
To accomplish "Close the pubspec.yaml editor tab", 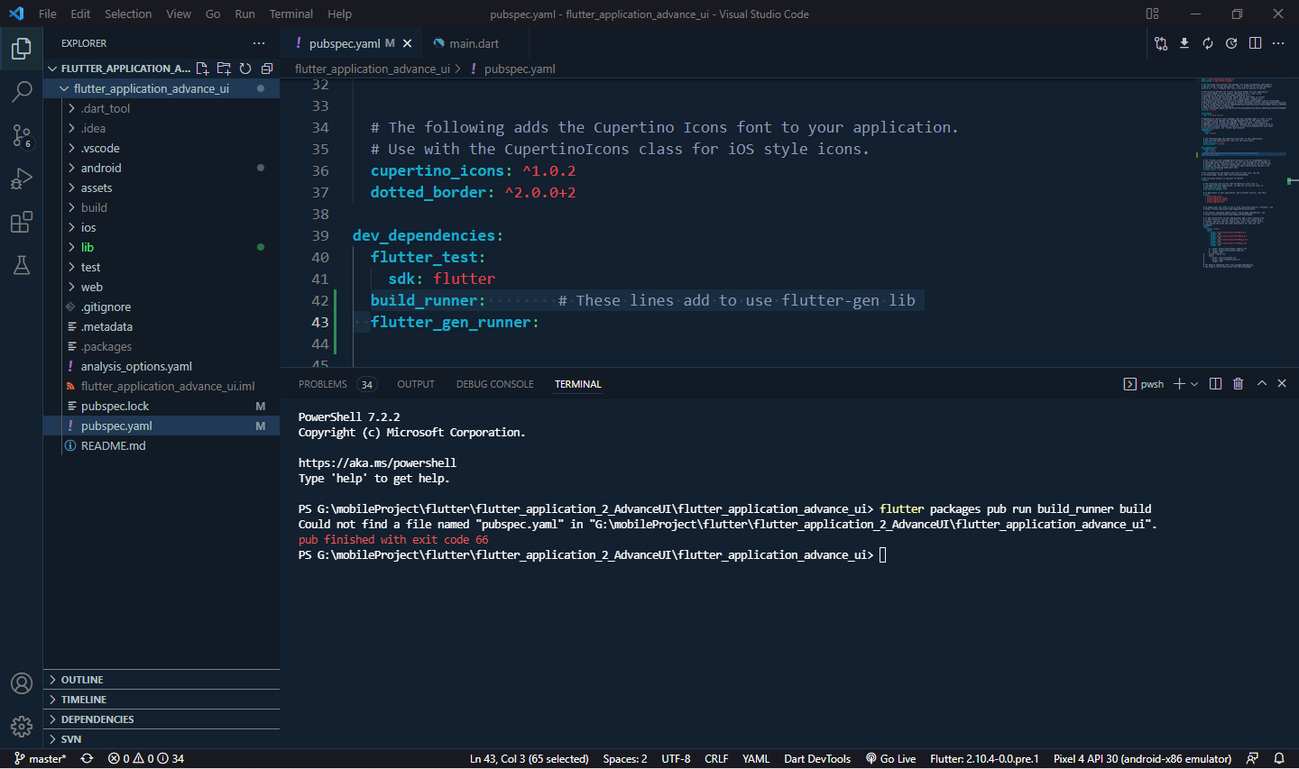I will (x=408, y=43).
